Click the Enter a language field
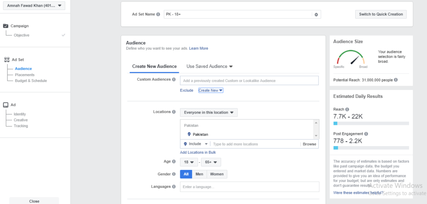This screenshot has width=427, height=204. tap(249, 187)
